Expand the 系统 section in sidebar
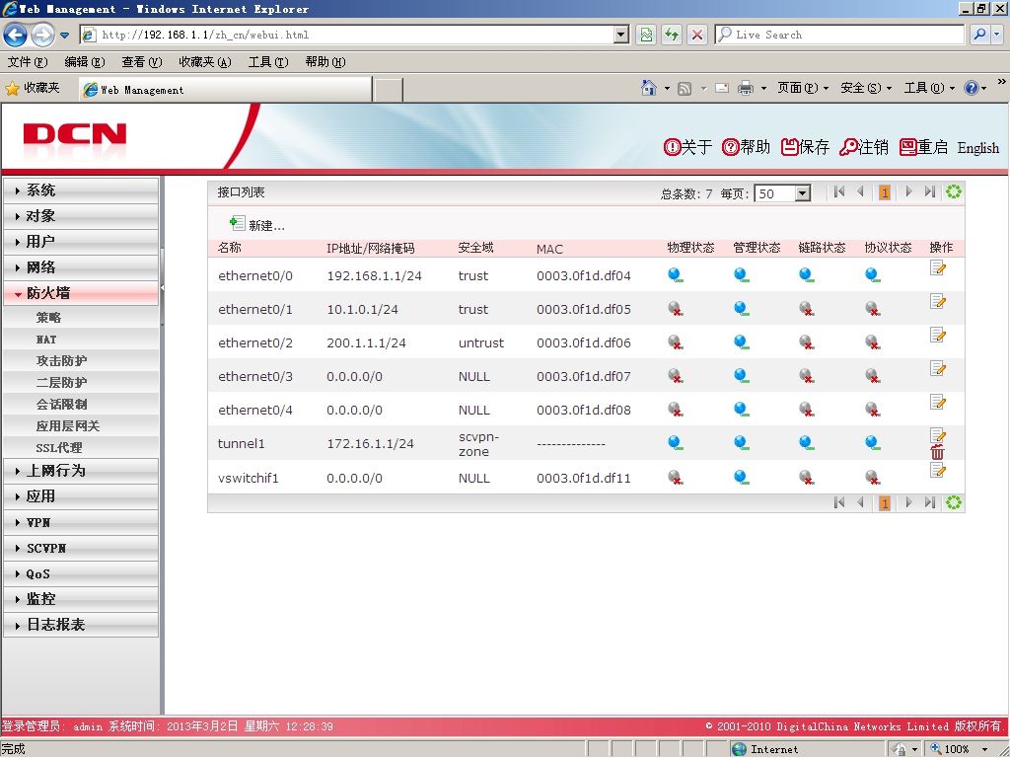This screenshot has height=758, width=1010. coord(81,190)
